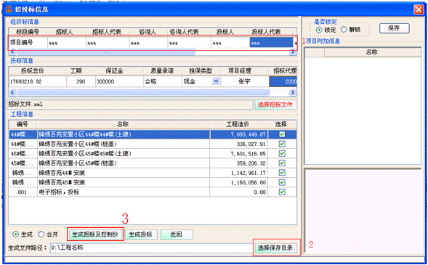This screenshot has width=428, height=265.
Task: Click the 生成文件路径 input field
Action: (152, 248)
